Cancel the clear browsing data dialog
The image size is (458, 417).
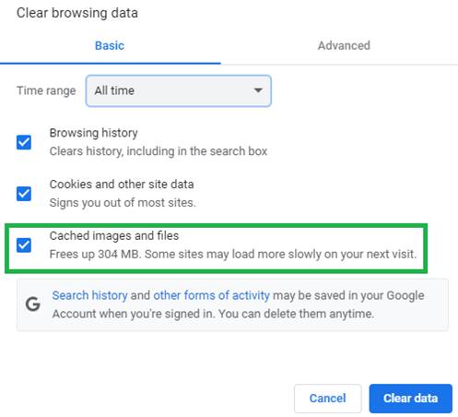click(328, 399)
